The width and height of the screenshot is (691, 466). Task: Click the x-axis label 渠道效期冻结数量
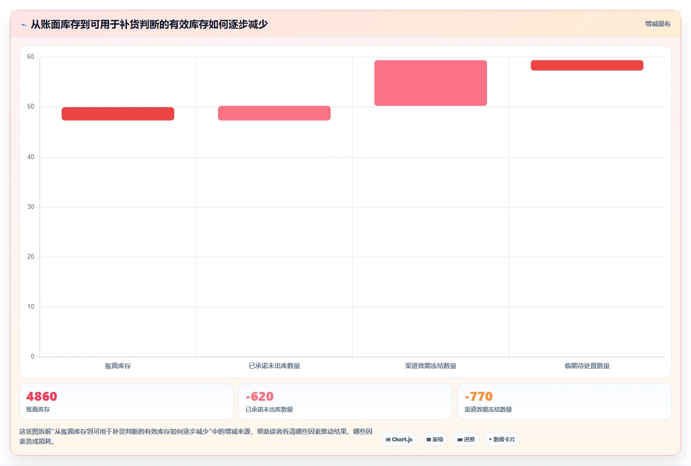click(431, 366)
